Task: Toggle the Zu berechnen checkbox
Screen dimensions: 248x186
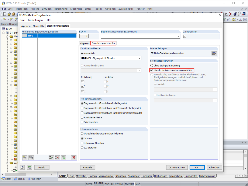Action: pos(185,36)
